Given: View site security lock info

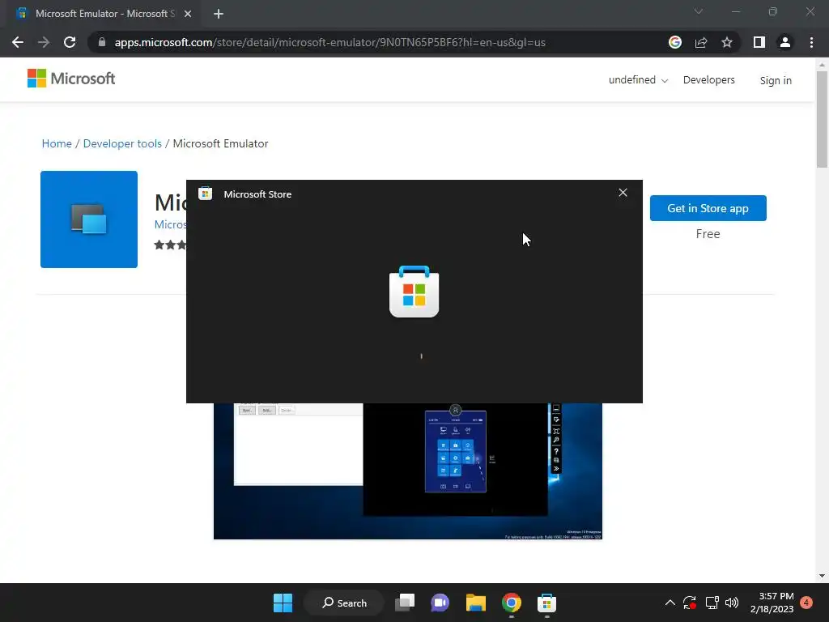Looking at the screenshot, I should (102, 42).
